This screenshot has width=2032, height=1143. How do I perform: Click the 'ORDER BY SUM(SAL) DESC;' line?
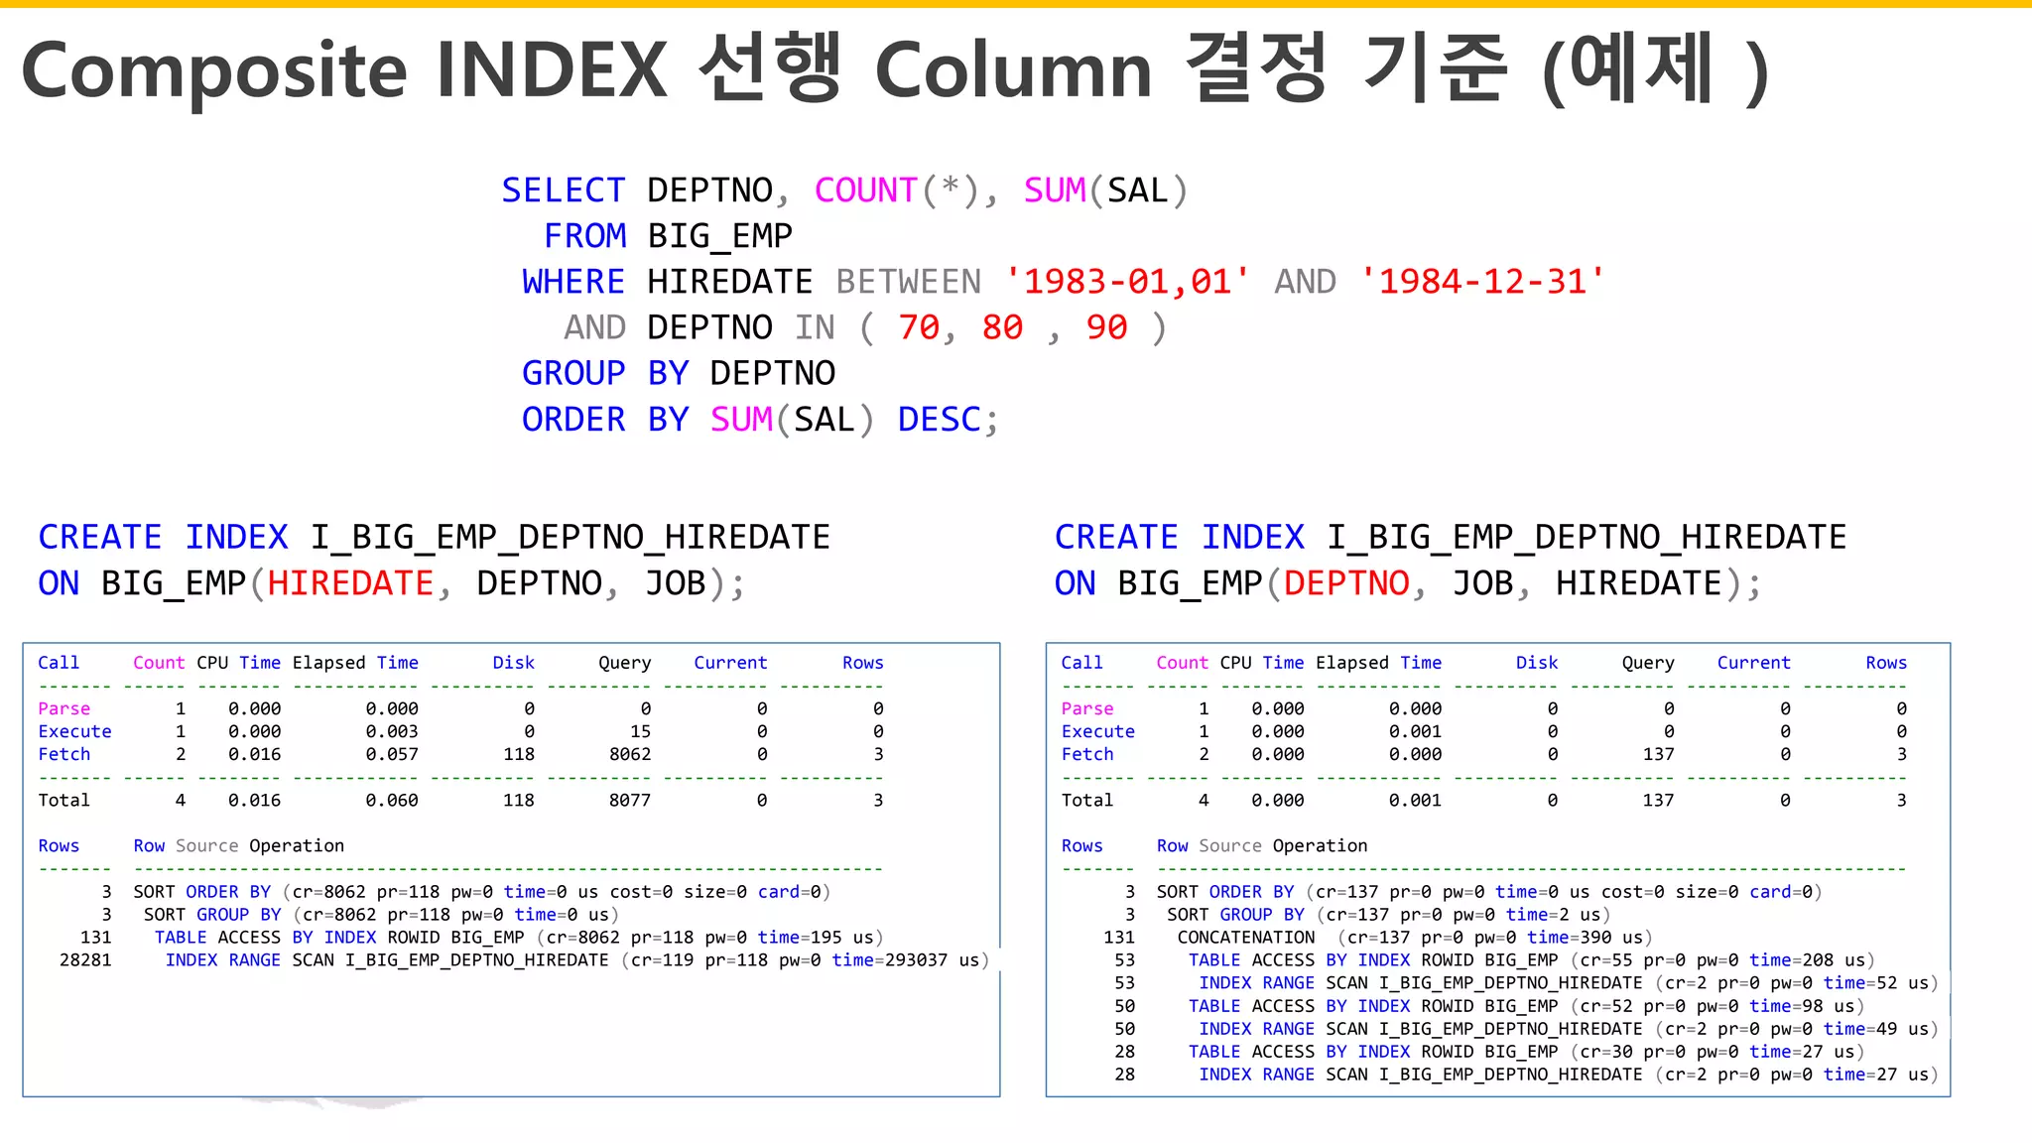point(760,420)
